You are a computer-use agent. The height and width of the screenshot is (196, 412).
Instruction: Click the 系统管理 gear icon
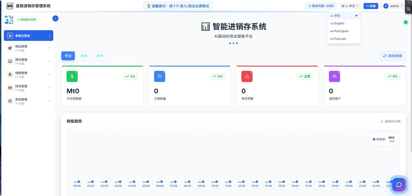tap(10, 101)
